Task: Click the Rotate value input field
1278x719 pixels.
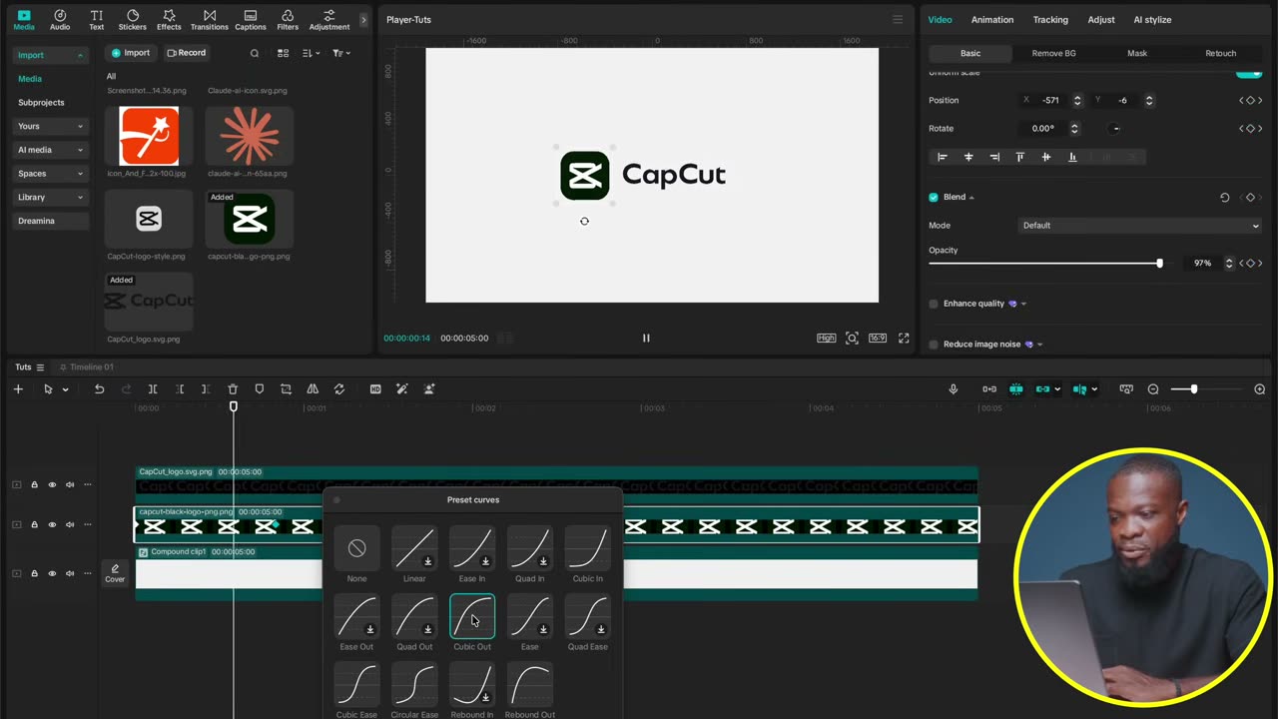Action: [1044, 129]
